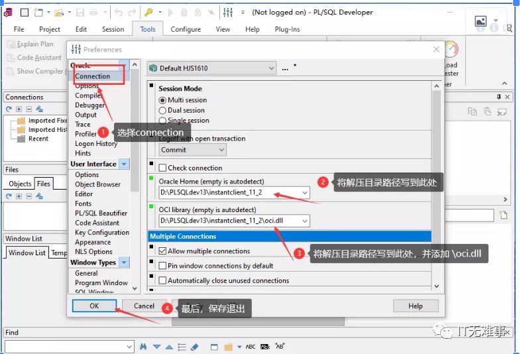The image size is (523, 354).
Task: Click the whole-word "AB" search icon
Action: (280, 346)
